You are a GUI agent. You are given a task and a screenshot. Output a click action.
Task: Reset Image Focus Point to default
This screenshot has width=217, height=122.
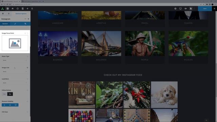point(27,33)
